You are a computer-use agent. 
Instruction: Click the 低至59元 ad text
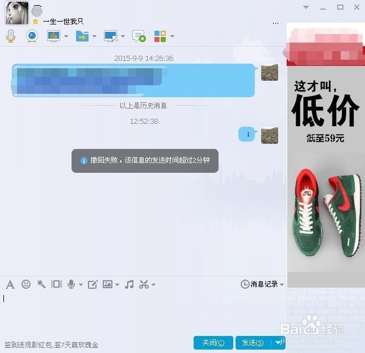tap(325, 138)
